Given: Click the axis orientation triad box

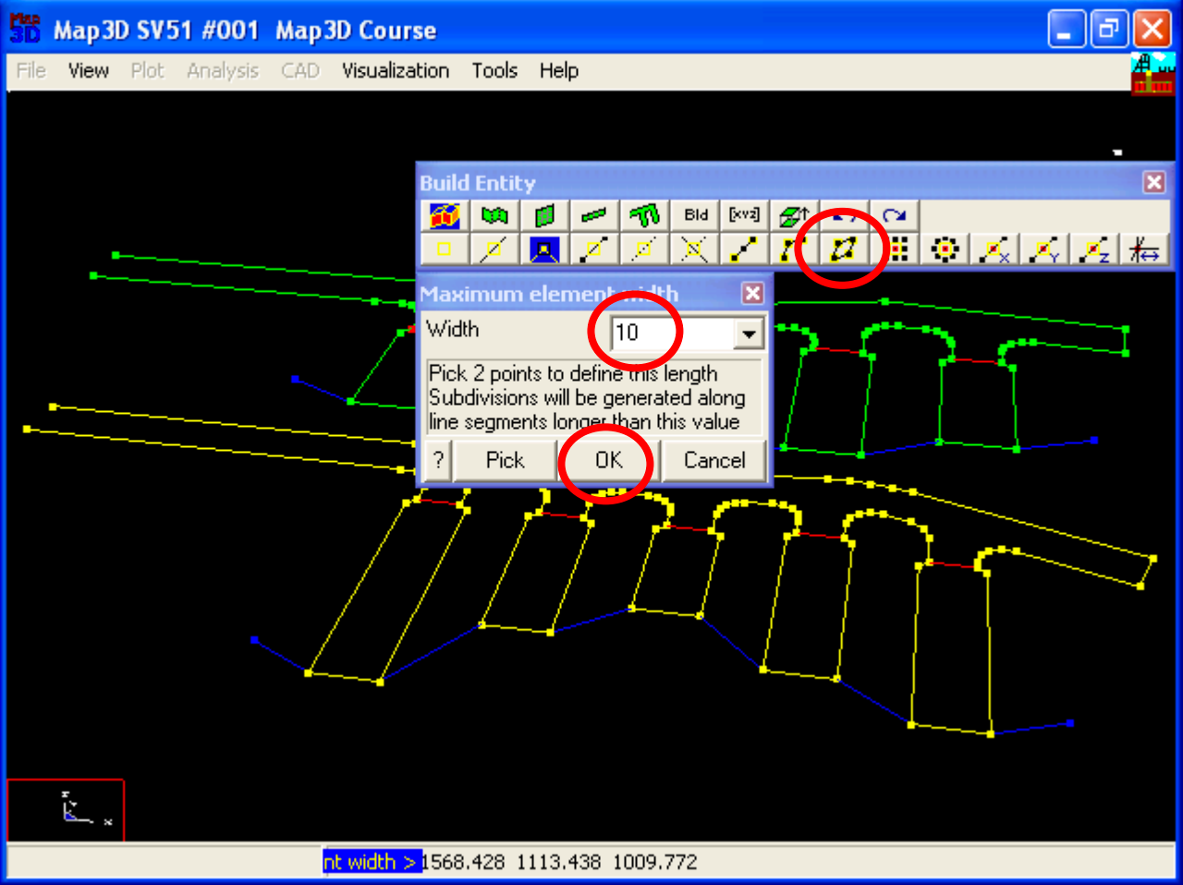Looking at the screenshot, I should 66,810.
